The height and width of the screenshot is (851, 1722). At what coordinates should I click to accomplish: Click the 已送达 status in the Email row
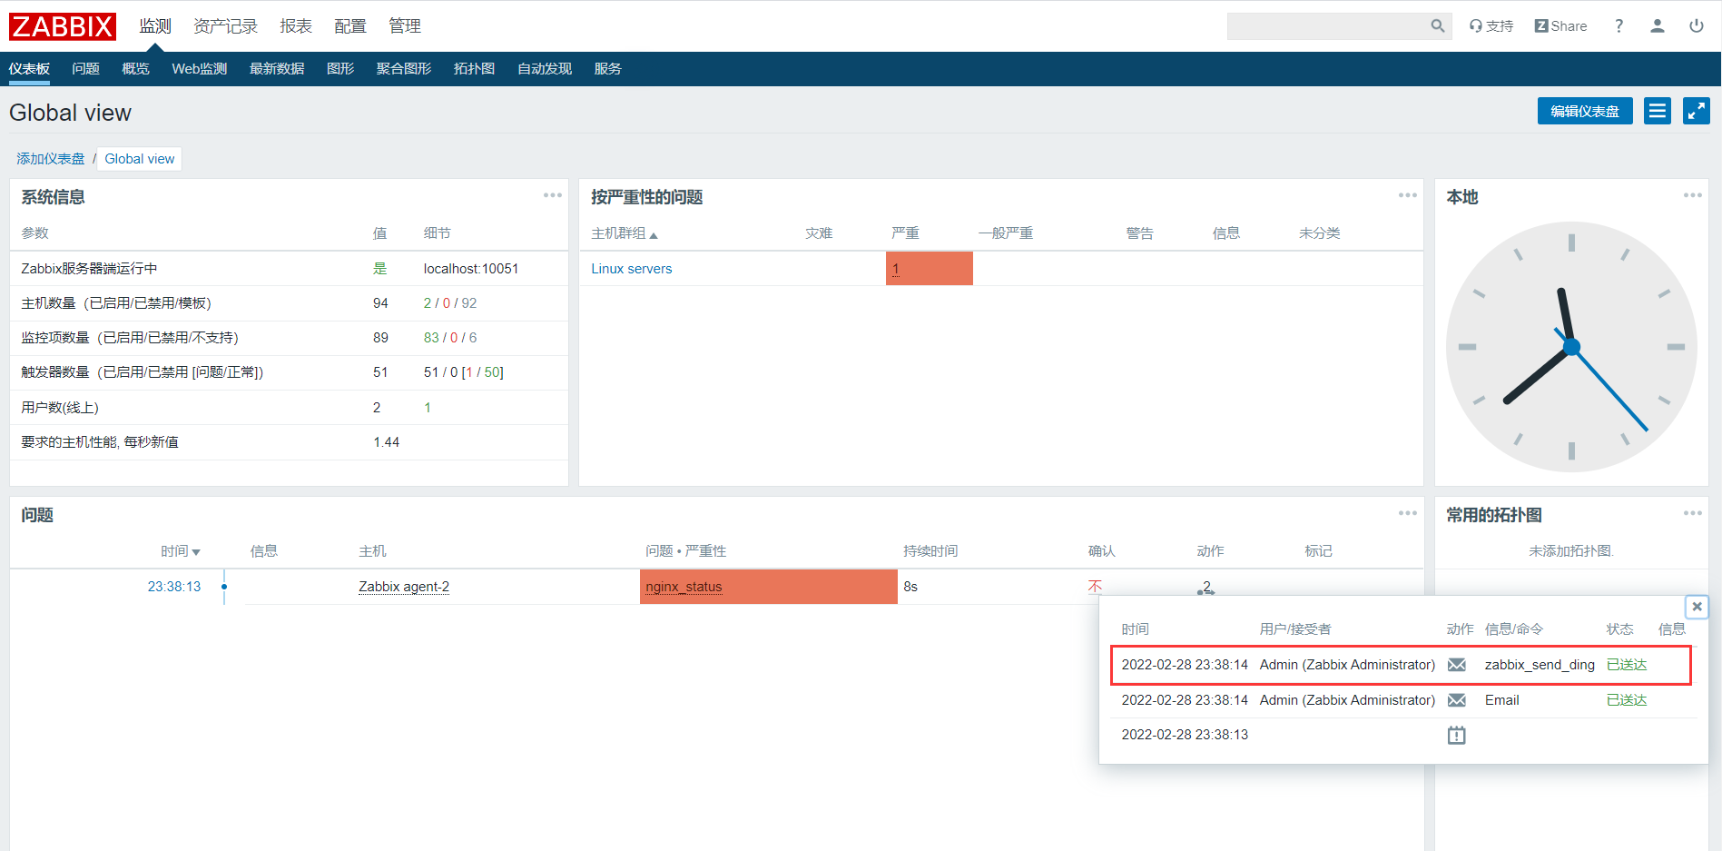pyautogui.click(x=1627, y=700)
